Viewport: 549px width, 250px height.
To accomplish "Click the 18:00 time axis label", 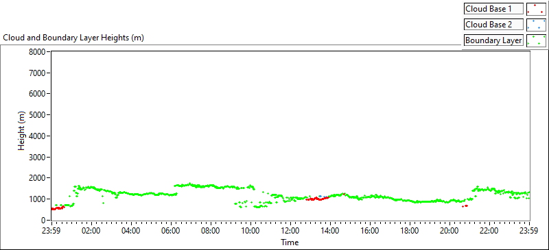I will coord(410,231).
